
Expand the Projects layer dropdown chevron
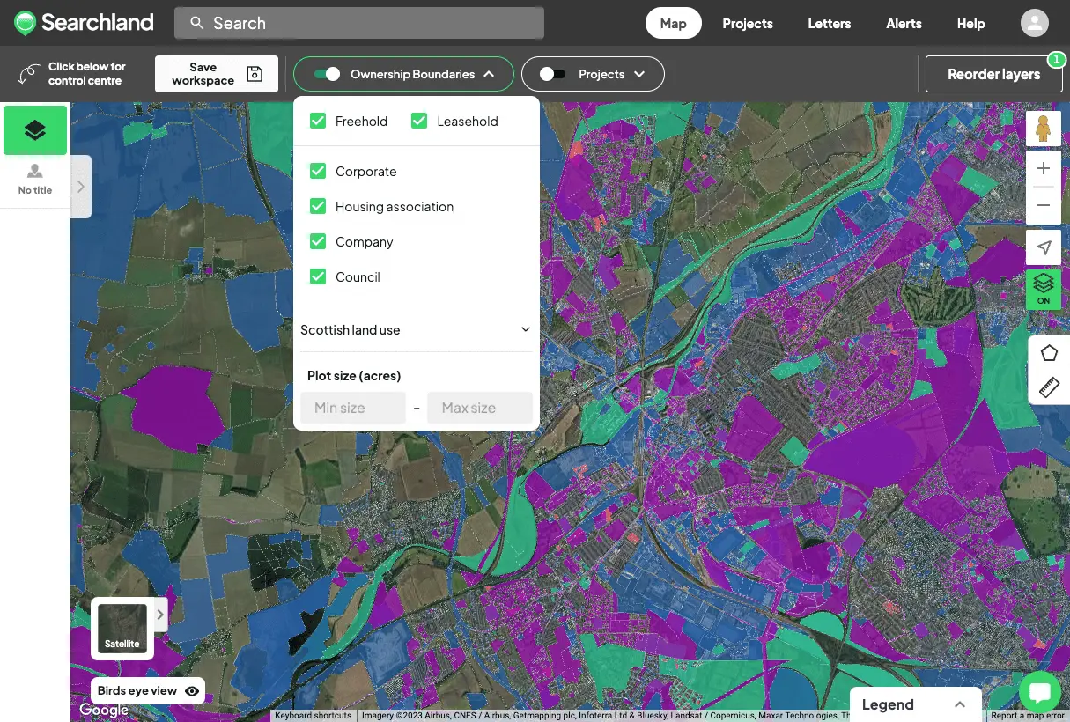pyautogui.click(x=639, y=74)
